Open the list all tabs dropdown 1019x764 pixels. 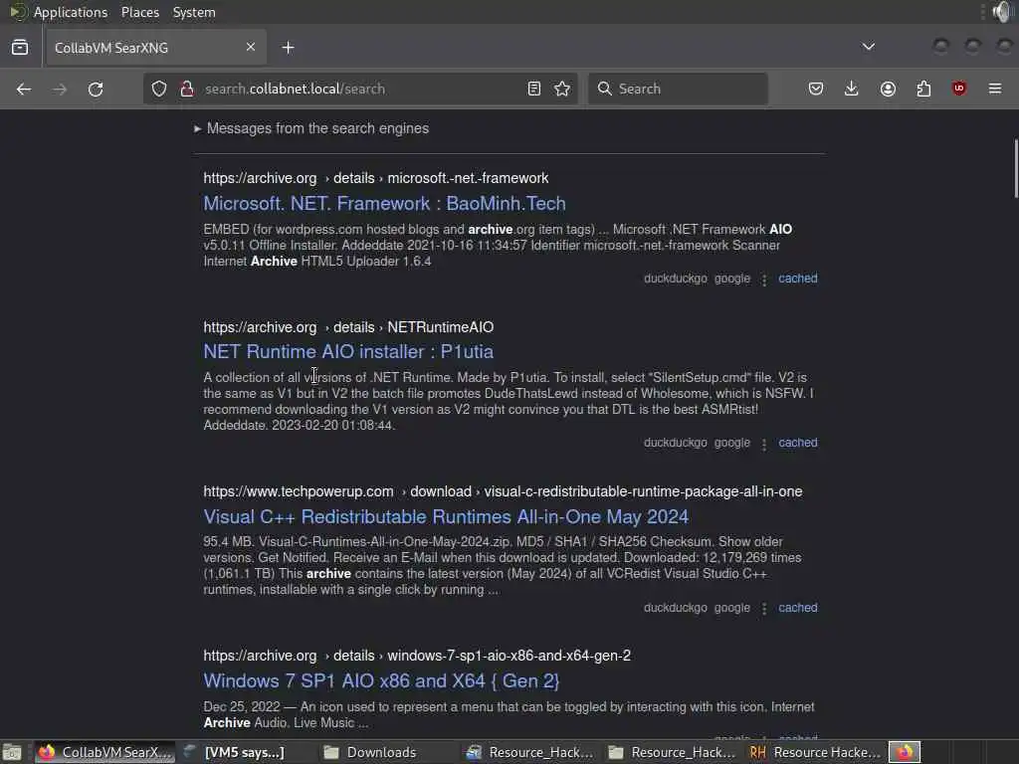(869, 47)
